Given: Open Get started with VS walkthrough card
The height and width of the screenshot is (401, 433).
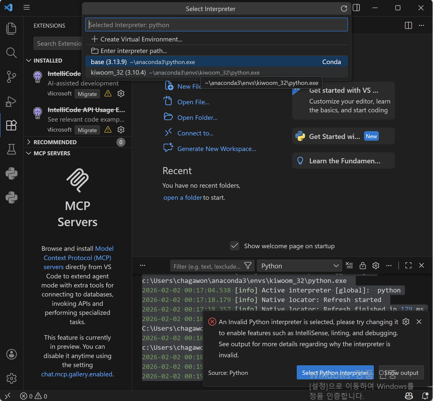Looking at the screenshot, I should [343, 101].
